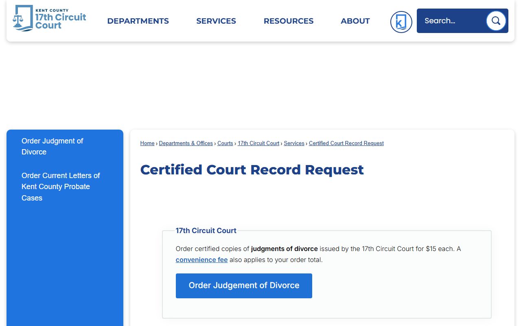The width and height of the screenshot is (521, 326).
Task: Click Order Judgement of Divorce button
Action: click(244, 286)
